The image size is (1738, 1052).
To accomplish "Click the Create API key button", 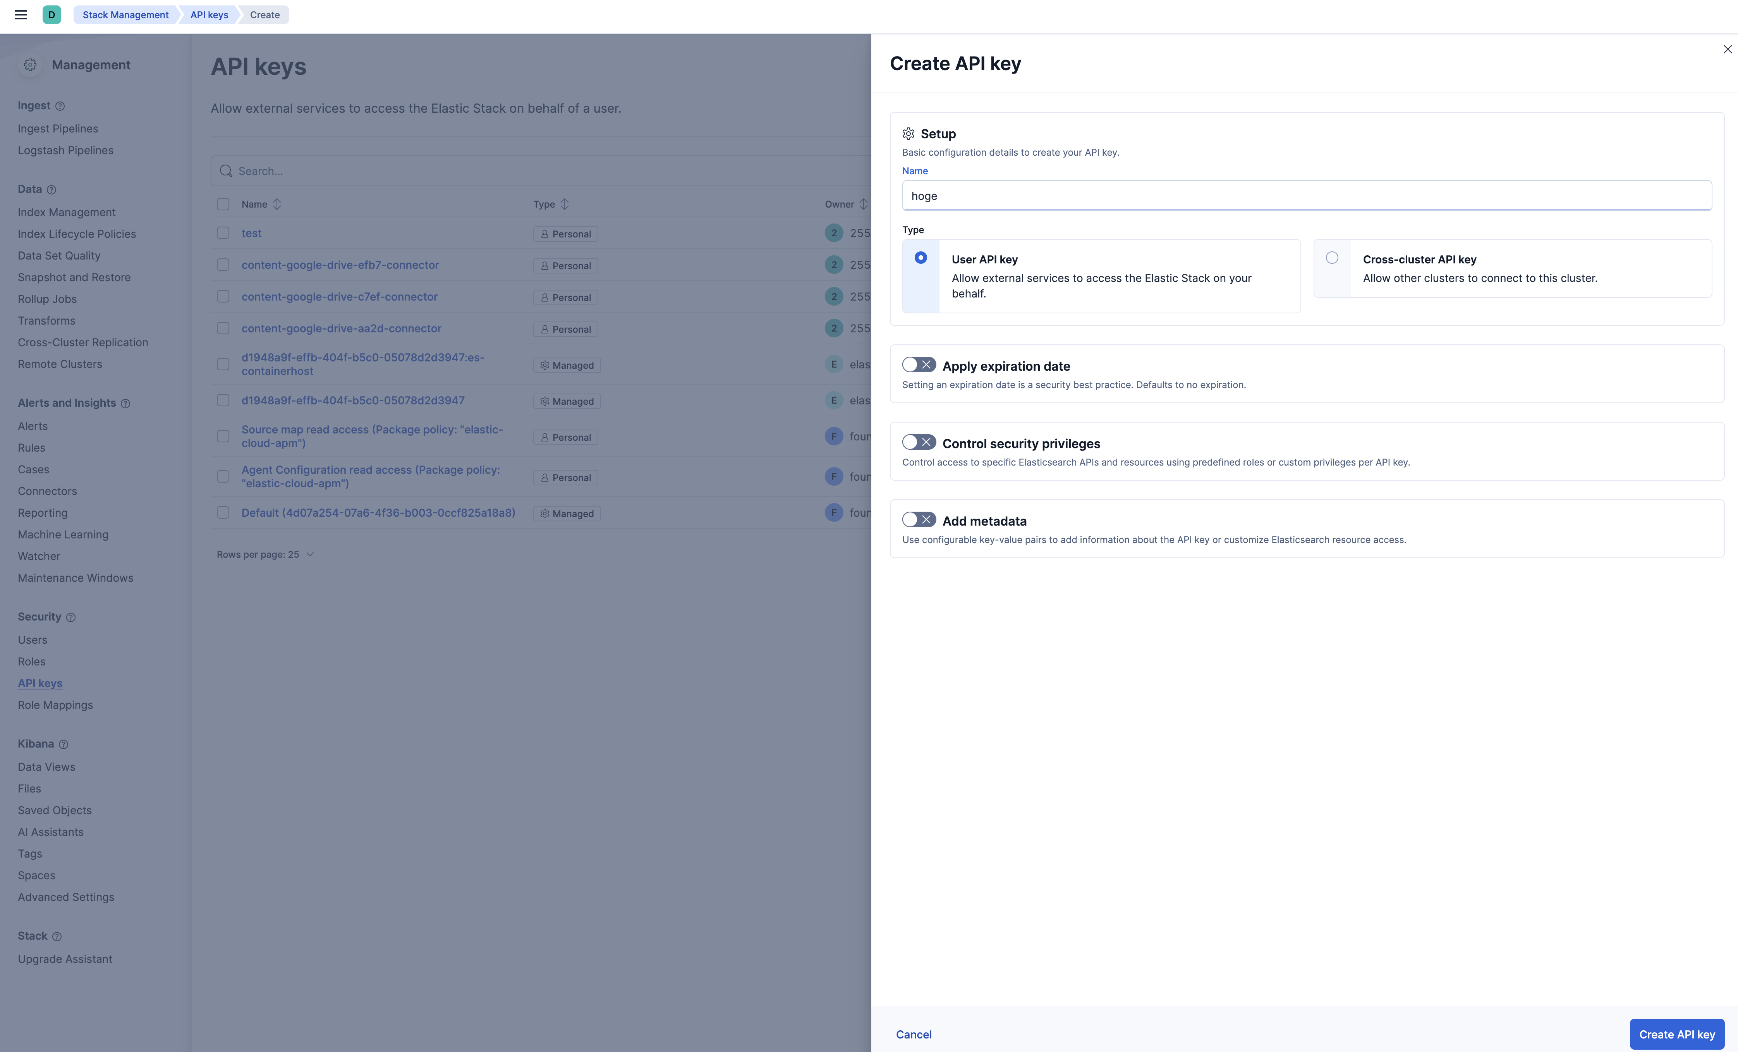I will [1676, 1034].
